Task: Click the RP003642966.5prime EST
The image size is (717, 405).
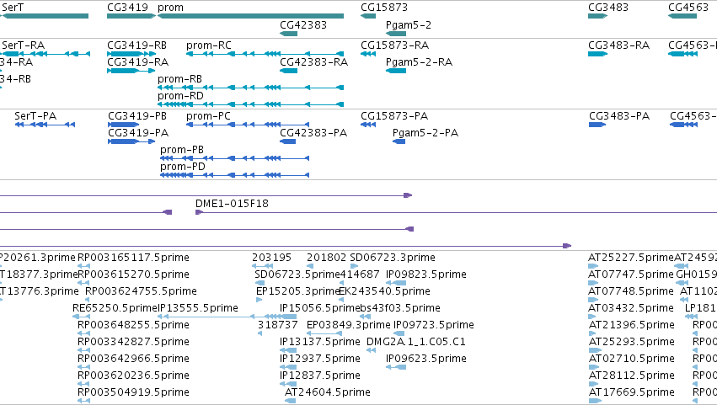Action: (x=83, y=367)
